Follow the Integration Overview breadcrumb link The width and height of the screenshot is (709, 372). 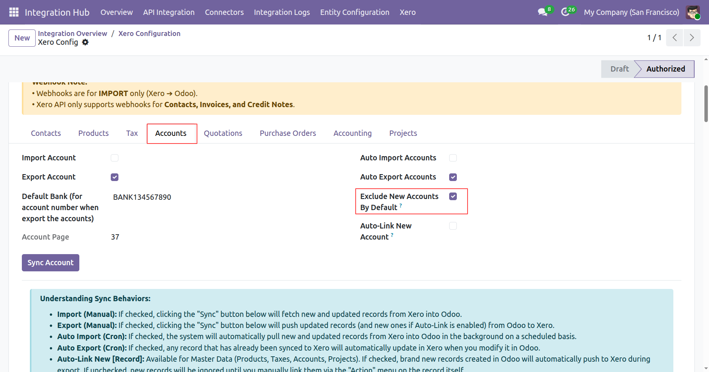(x=72, y=33)
